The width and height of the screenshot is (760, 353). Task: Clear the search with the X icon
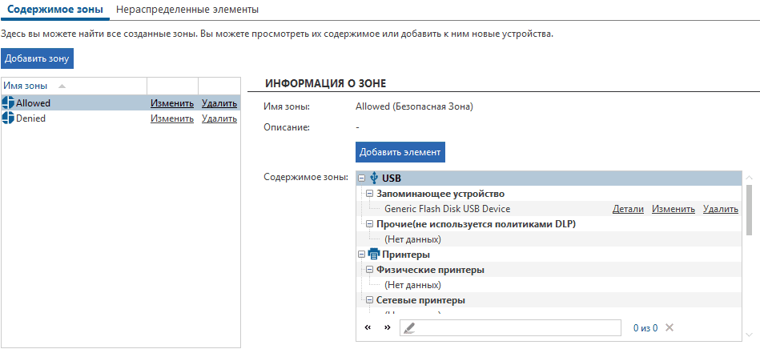pyautogui.click(x=670, y=327)
